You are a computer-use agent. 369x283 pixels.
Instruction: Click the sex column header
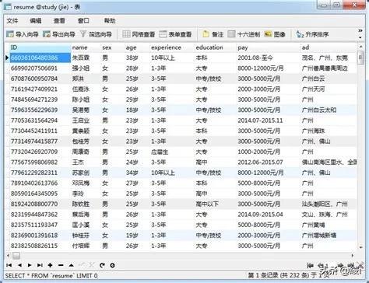[113, 47]
